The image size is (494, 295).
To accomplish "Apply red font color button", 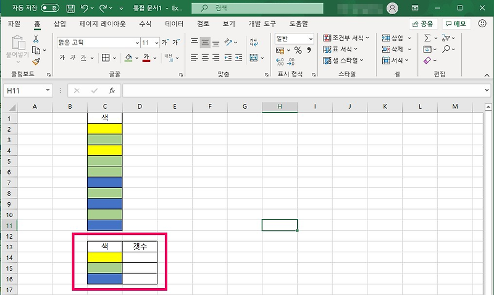I will coord(146,58).
